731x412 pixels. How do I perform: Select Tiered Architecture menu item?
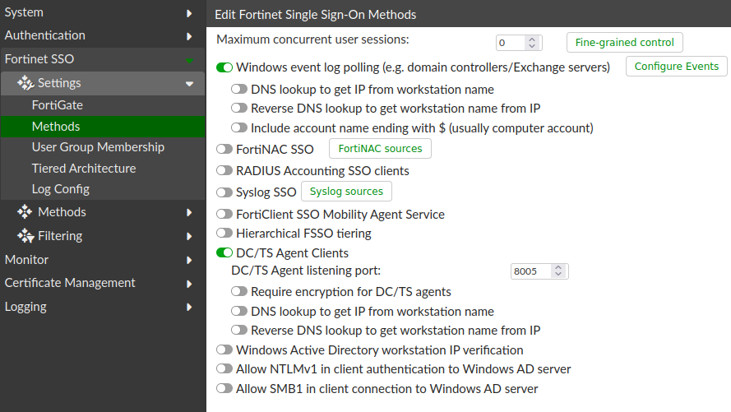(84, 169)
